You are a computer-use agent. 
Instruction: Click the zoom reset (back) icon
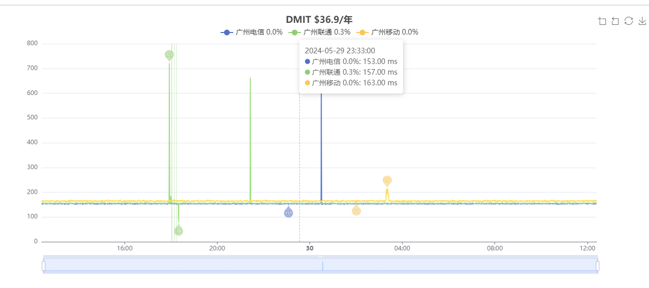[615, 21]
